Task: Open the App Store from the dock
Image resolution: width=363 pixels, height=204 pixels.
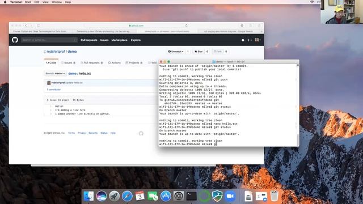Action: (166, 196)
